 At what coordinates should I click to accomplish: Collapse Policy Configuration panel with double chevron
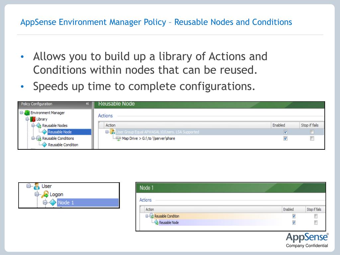(87, 104)
